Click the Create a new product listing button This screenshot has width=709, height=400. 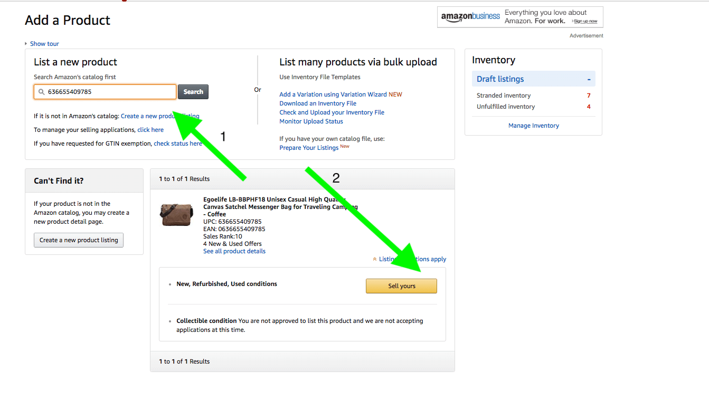[x=79, y=240]
